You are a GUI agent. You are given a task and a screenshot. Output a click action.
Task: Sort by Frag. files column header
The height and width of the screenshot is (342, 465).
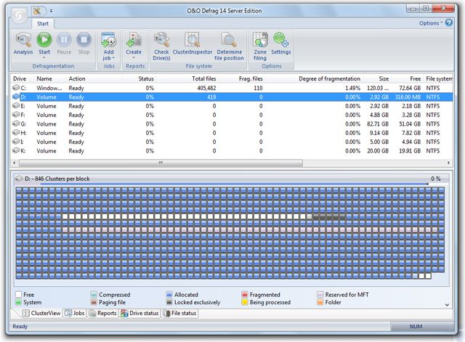tap(251, 78)
